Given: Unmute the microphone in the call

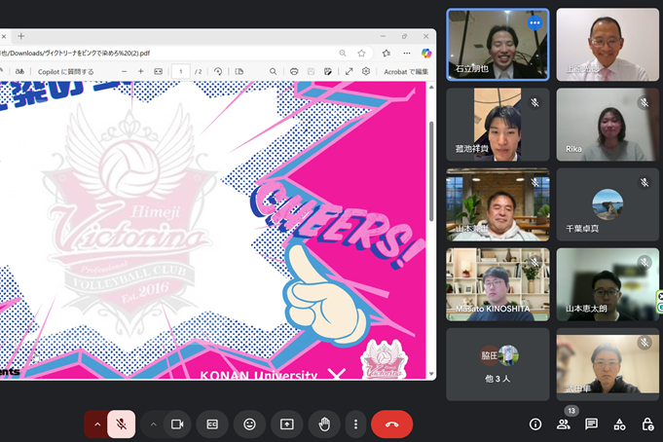Looking at the screenshot, I should [122, 424].
